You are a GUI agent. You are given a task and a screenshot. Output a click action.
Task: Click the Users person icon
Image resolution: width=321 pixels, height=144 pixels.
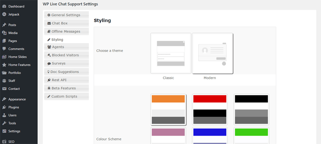point(4,115)
